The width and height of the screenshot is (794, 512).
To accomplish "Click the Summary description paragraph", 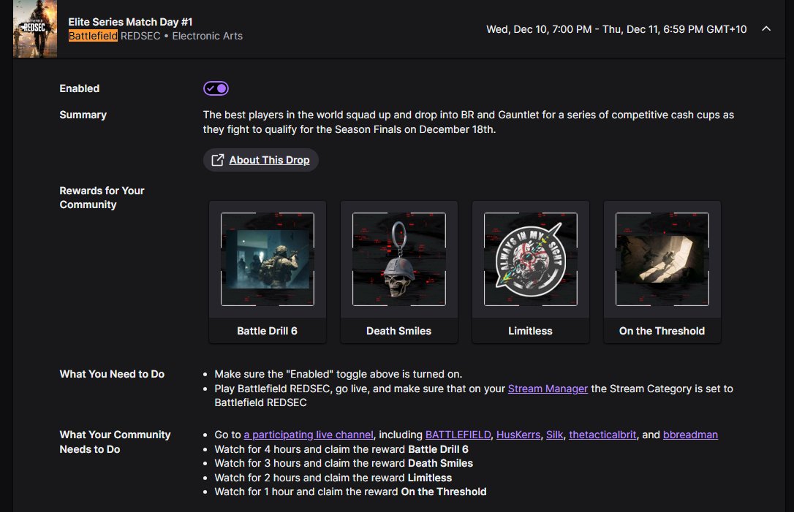I will click(x=469, y=122).
